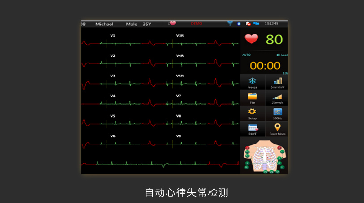
Task: Select the V6 lead label
Action: click(x=112, y=136)
